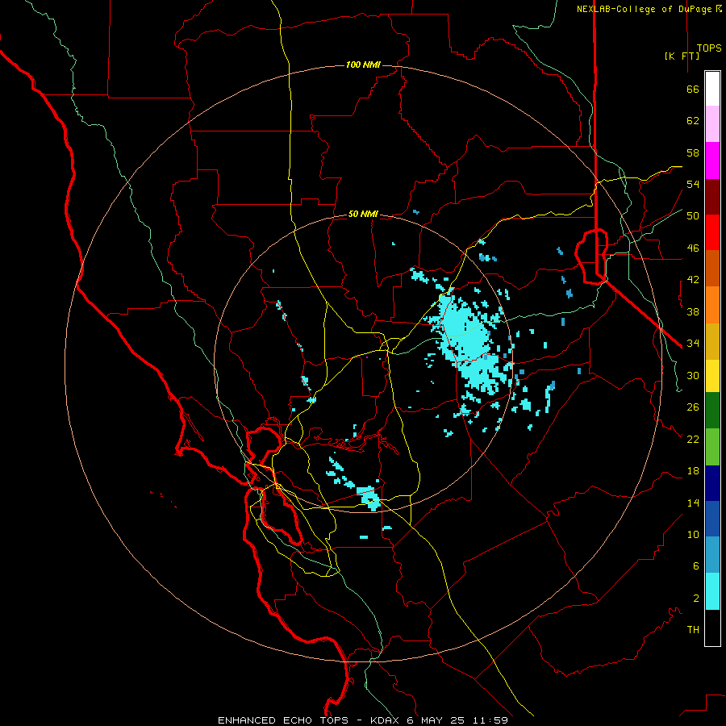Click the "ENHANCED ECHO TOPS" caption text
This screenshot has height=726, width=726.
click(283, 720)
